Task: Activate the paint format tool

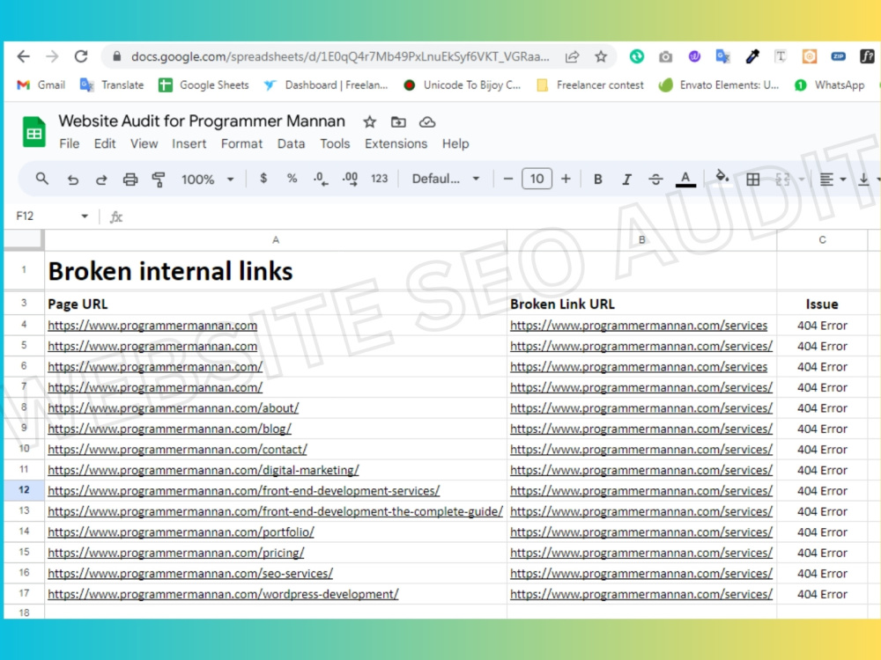Action: 159,180
